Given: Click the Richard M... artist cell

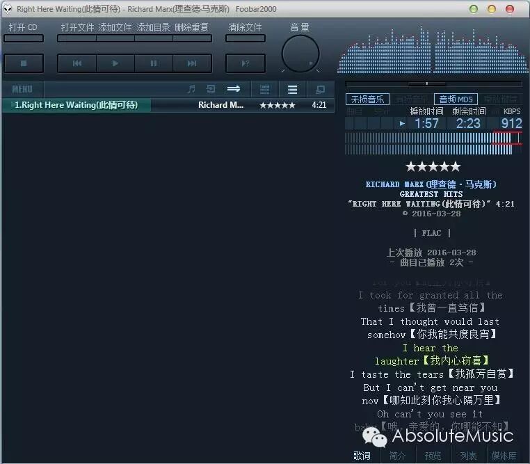Looking at the screenshot, I should point(220,105).
